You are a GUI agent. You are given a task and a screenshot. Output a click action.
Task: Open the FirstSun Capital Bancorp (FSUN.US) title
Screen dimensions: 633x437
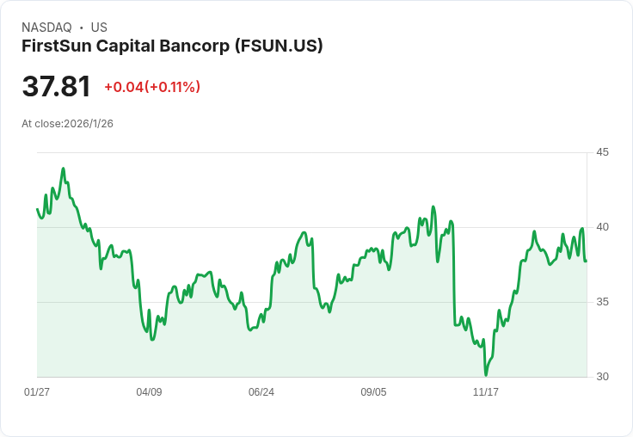coord(172,46)
